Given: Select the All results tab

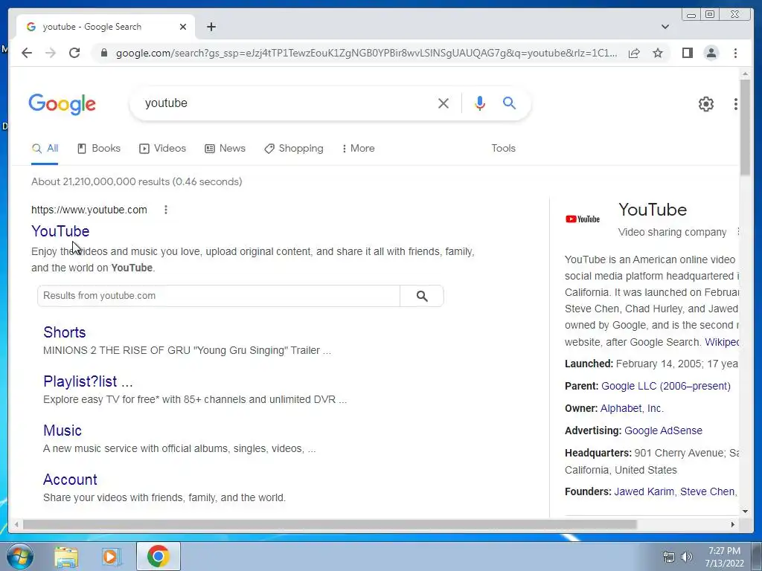Looking at the screenshot, I should (x=45, y=149).
